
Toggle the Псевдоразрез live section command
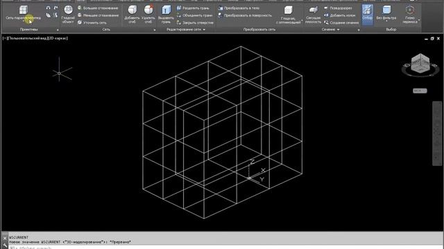(338, 8)
